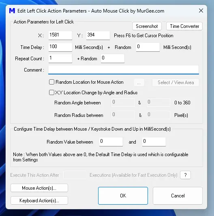Open the Screenshot tool
Viewport: 214px width, 216px height.
pos(147,26)
